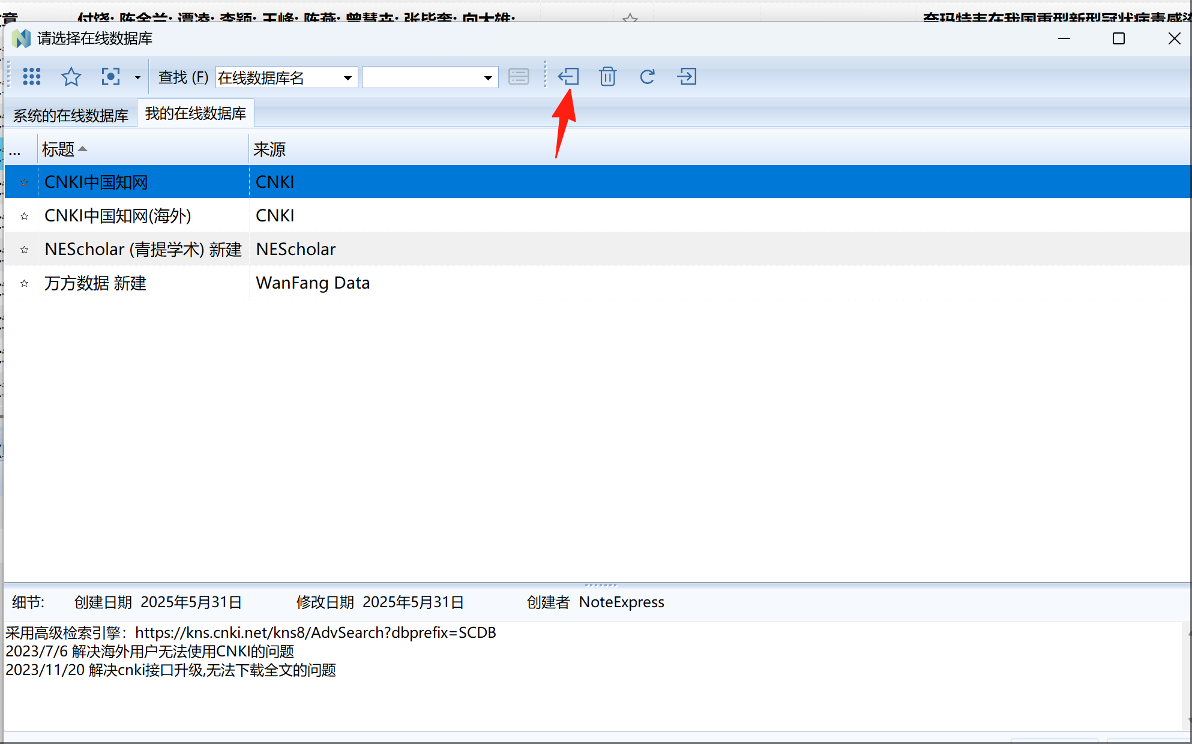Click the refresh icon in toolbar
Image resolution: width=1192 pixels, height=744 pixels.
(x=647, y=77)
